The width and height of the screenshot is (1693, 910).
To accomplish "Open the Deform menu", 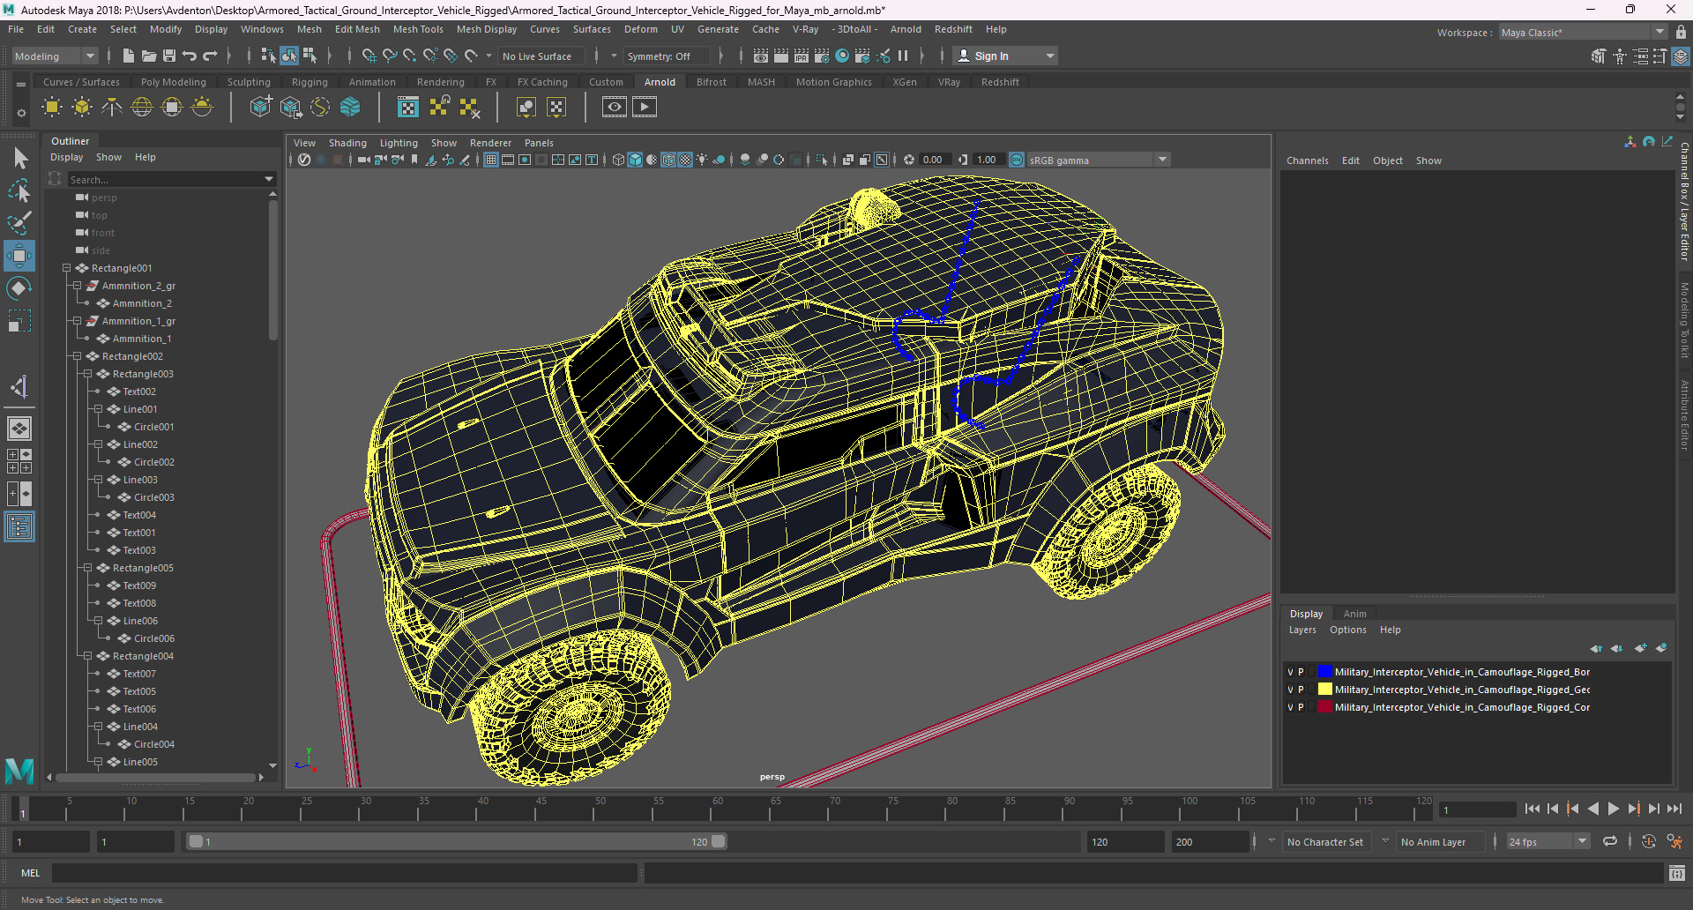I will pos(641,29).
